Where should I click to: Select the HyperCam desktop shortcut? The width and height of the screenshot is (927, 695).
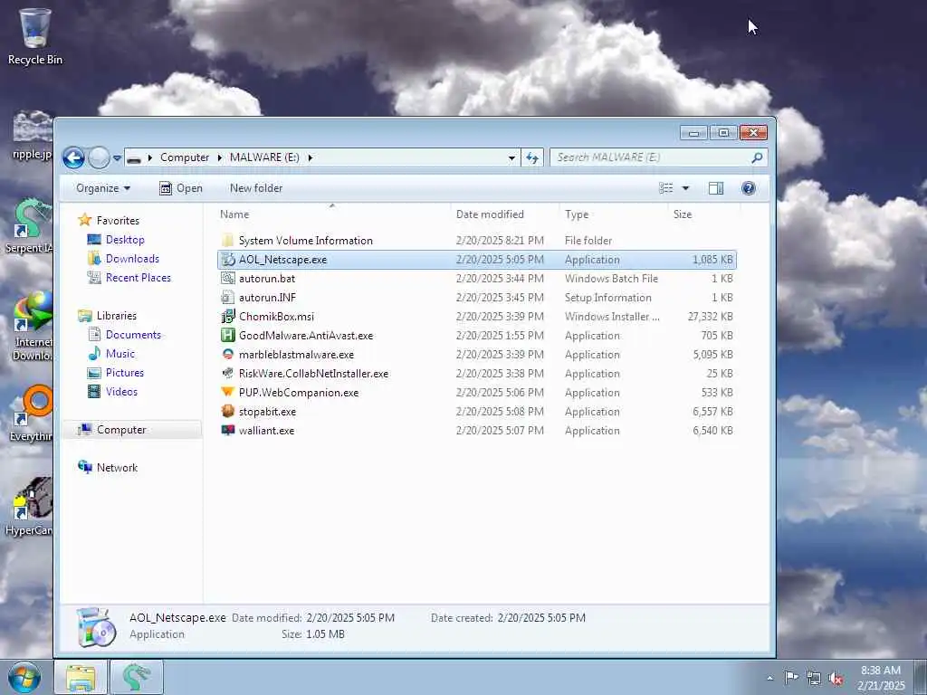pos(28,507)
